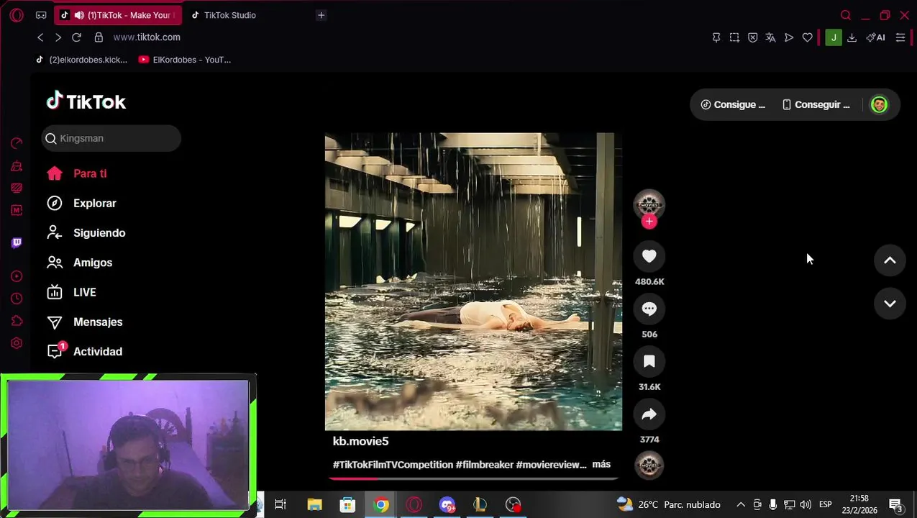Viewport: 917px width, 518px height.
Task: Open the page translate icon
Action: click(x=770, y=37)
